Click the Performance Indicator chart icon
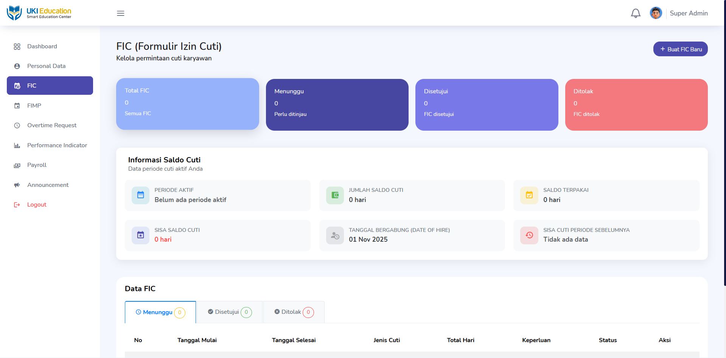Viewport: 726px width, 358px height. click(x=17, y=145)
